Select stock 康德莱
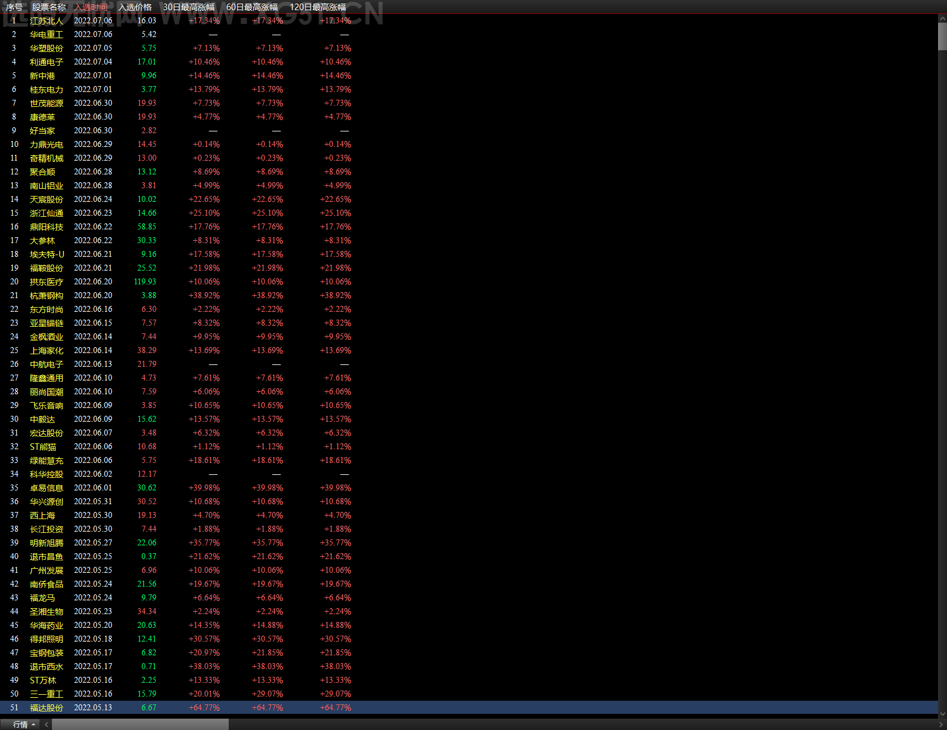This screenshot has width=947, height=730. [42, 117]
